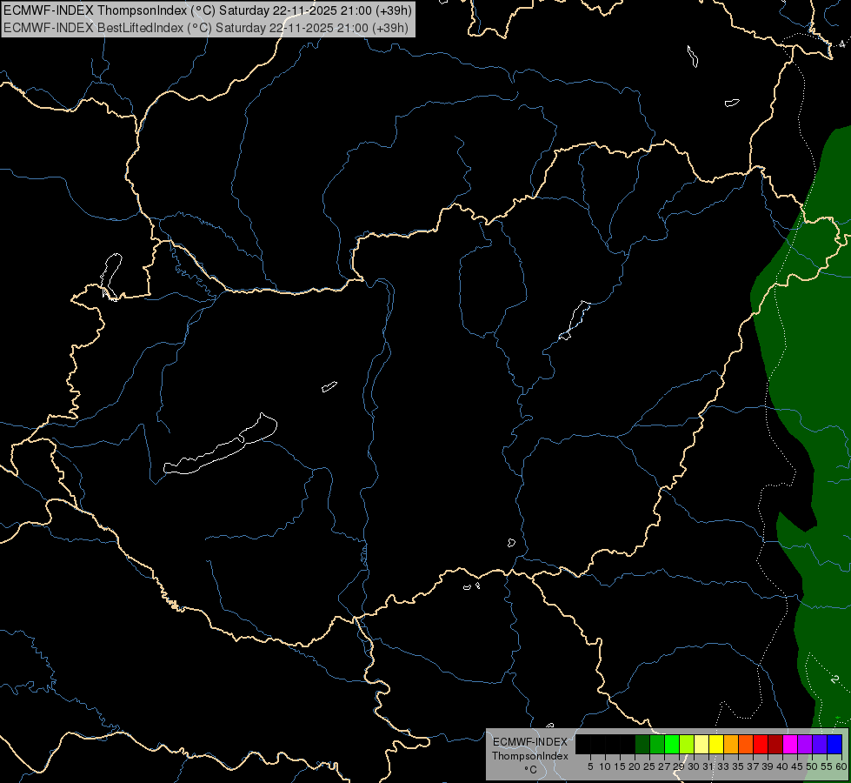Screen dimensions: 851x783
Task: Click the small Lake Velence outline
Action: click(329, 387)
